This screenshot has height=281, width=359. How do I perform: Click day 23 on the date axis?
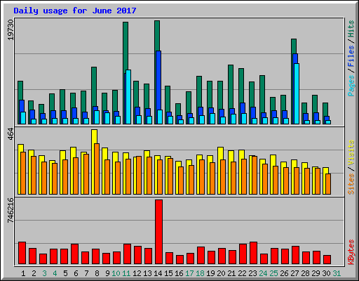252,273
